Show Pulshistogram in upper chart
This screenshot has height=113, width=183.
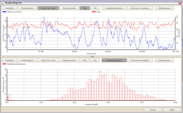(x=164, y=8)
